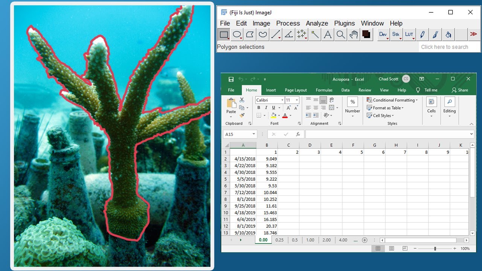Open the ImageJ Plugins menu

pyautogui.click(x=345, y=23)
